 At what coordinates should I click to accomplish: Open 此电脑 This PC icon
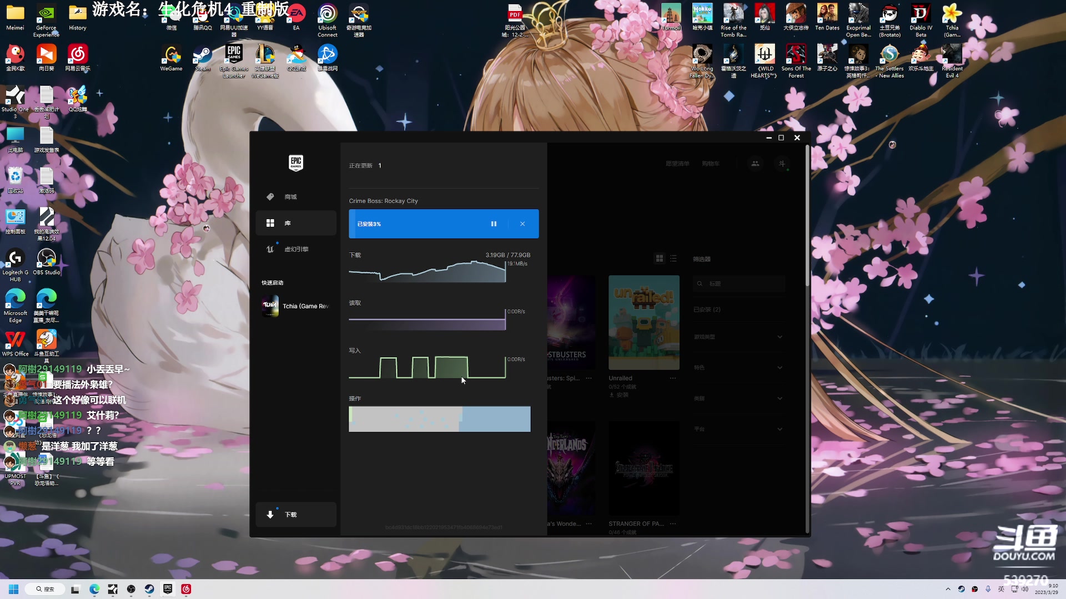pos(15,140)
